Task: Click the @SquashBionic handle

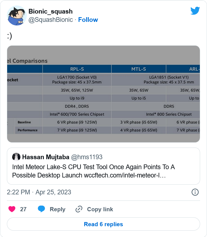Action: [51, 20]
